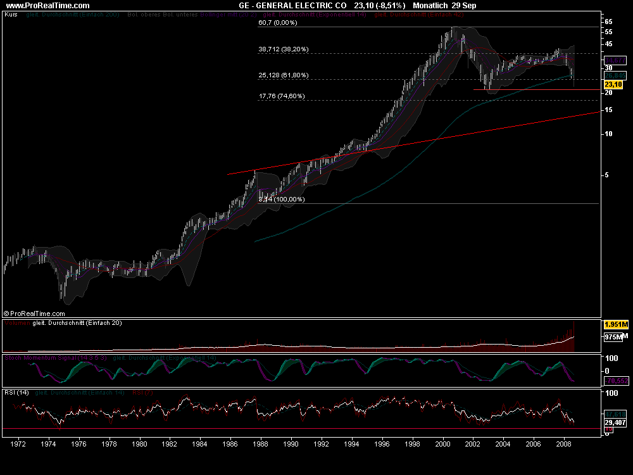Select gleit. Durchschnitt (Exponentiell 14) price legend
This screenshot has height=475, width=633.
click(x=315, y=14)
